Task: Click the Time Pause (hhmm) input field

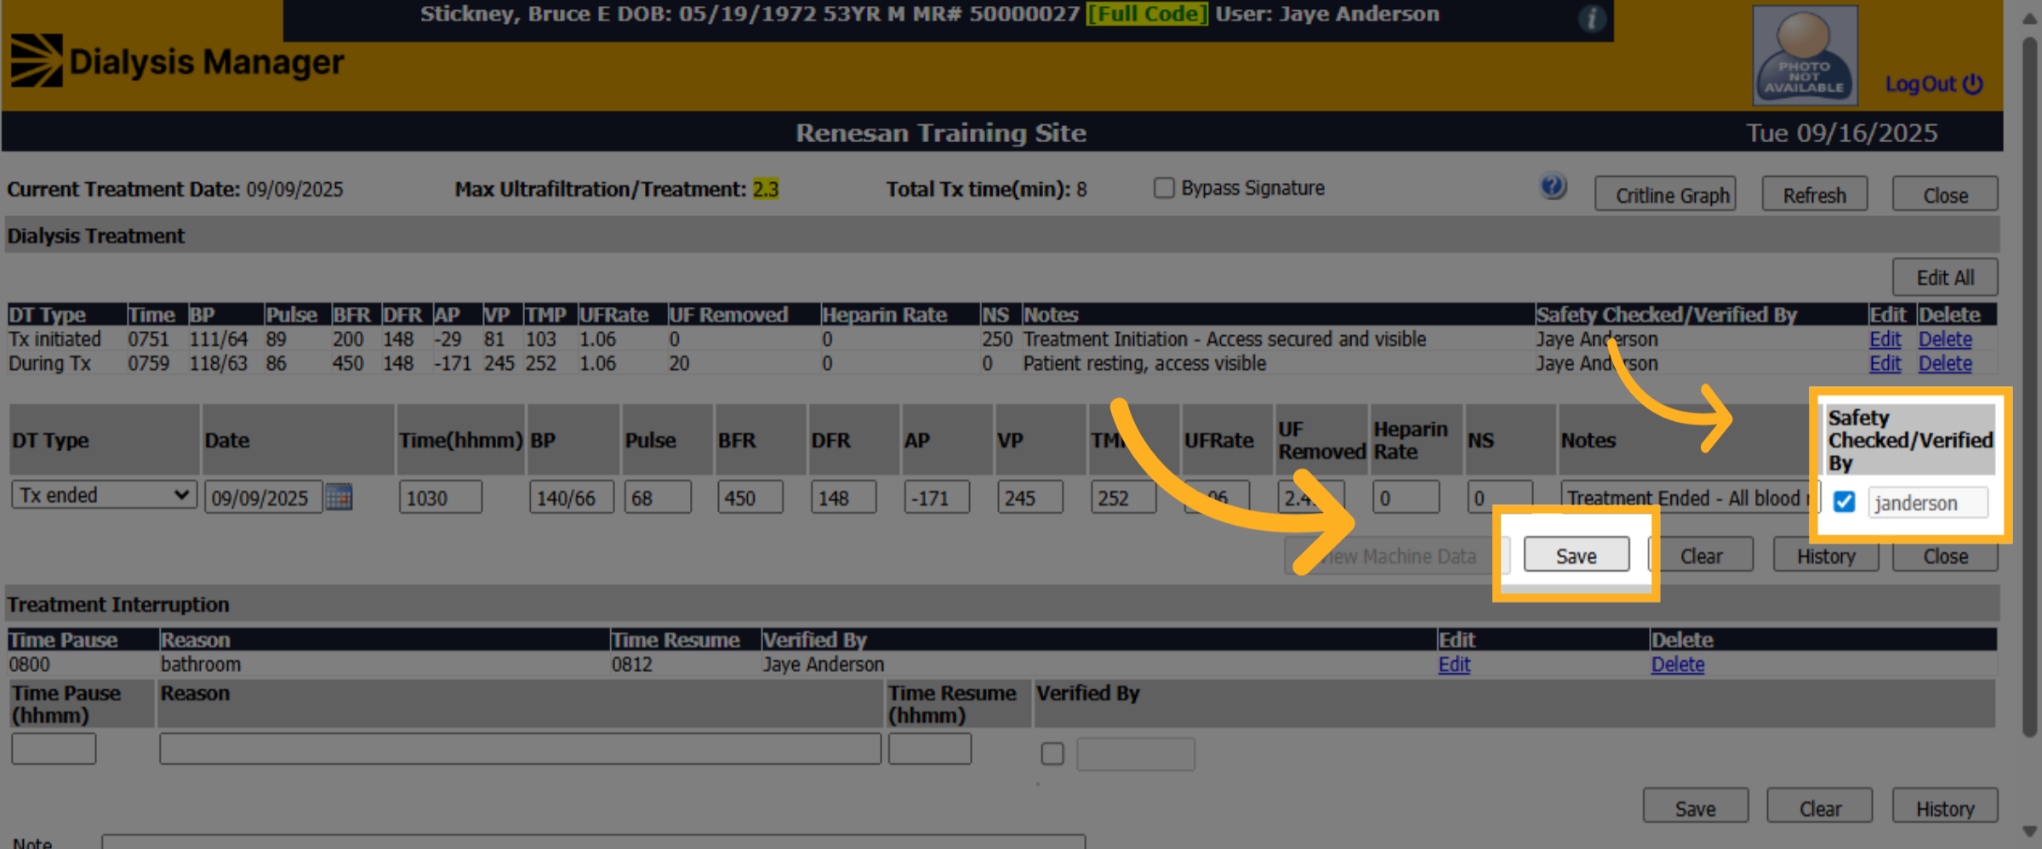Action: (54, 749)
